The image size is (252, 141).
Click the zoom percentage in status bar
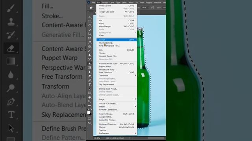click(x=97, y=138)
